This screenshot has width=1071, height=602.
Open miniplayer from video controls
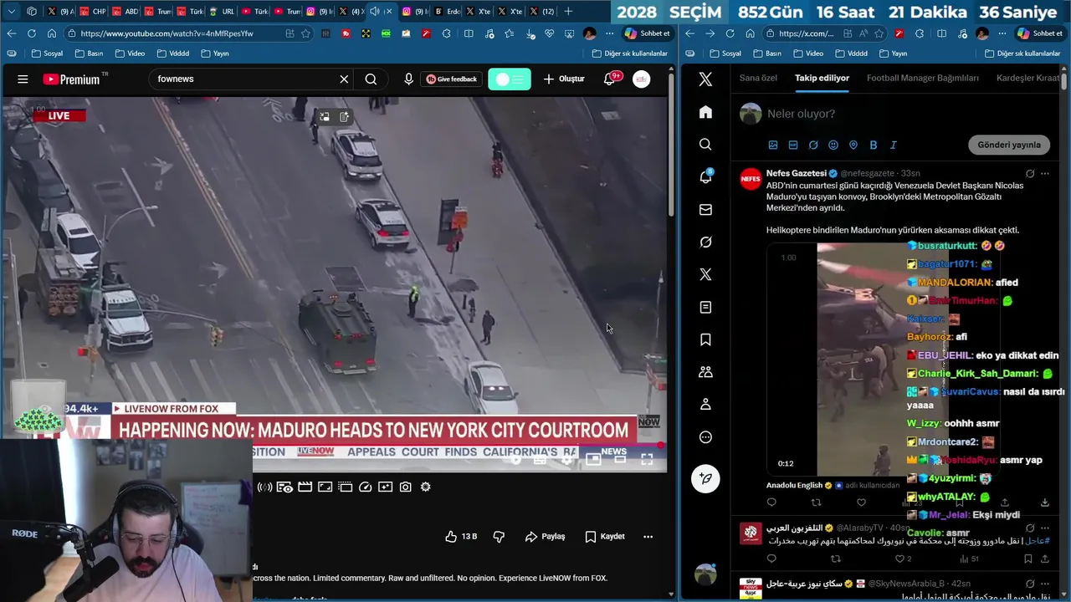593,459
